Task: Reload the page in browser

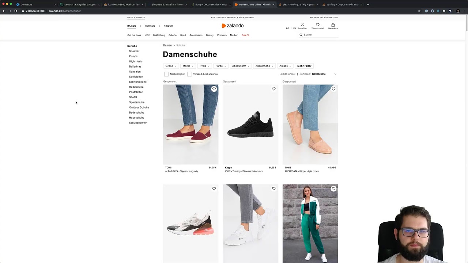Action: 16,11
